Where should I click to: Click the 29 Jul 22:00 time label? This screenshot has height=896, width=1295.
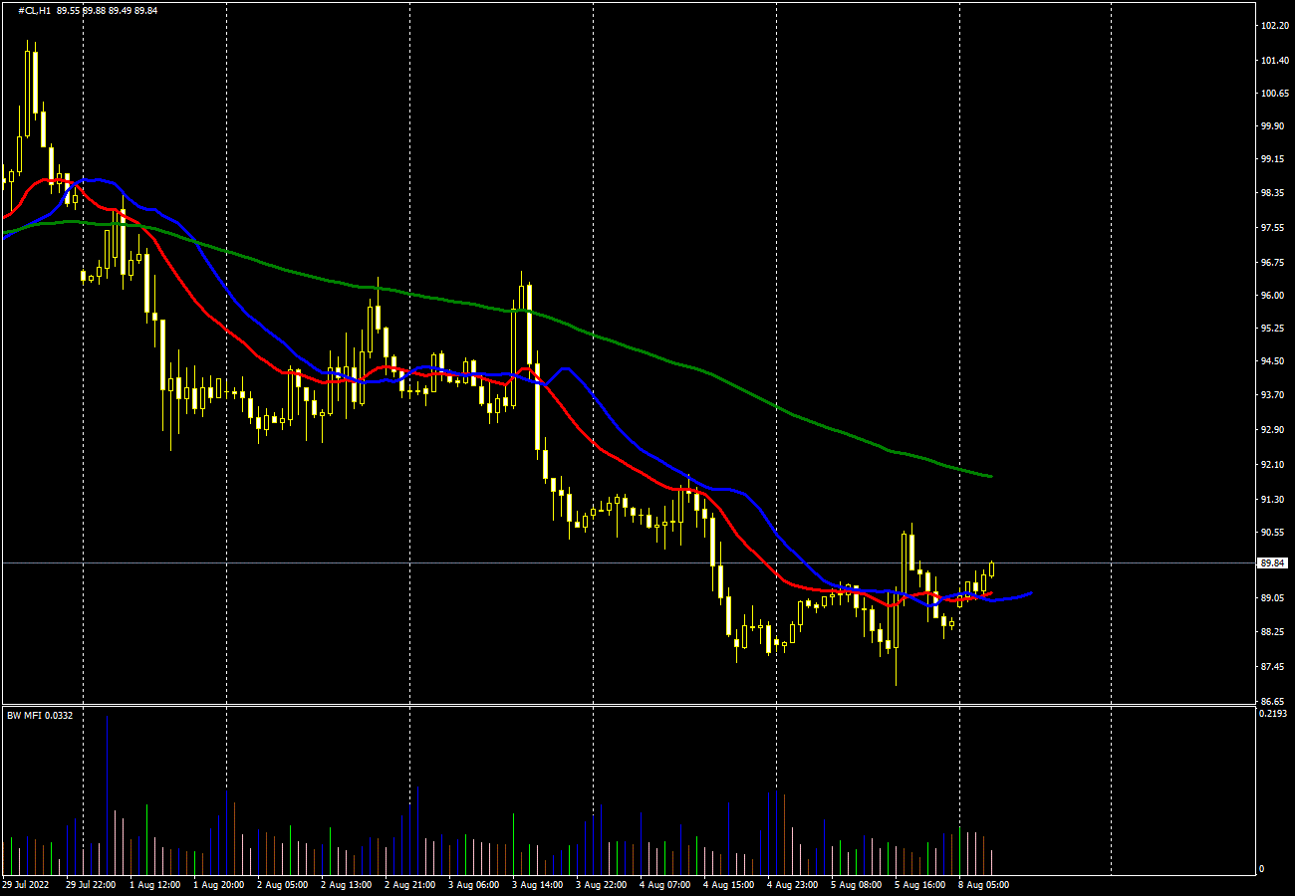[91, 884]
